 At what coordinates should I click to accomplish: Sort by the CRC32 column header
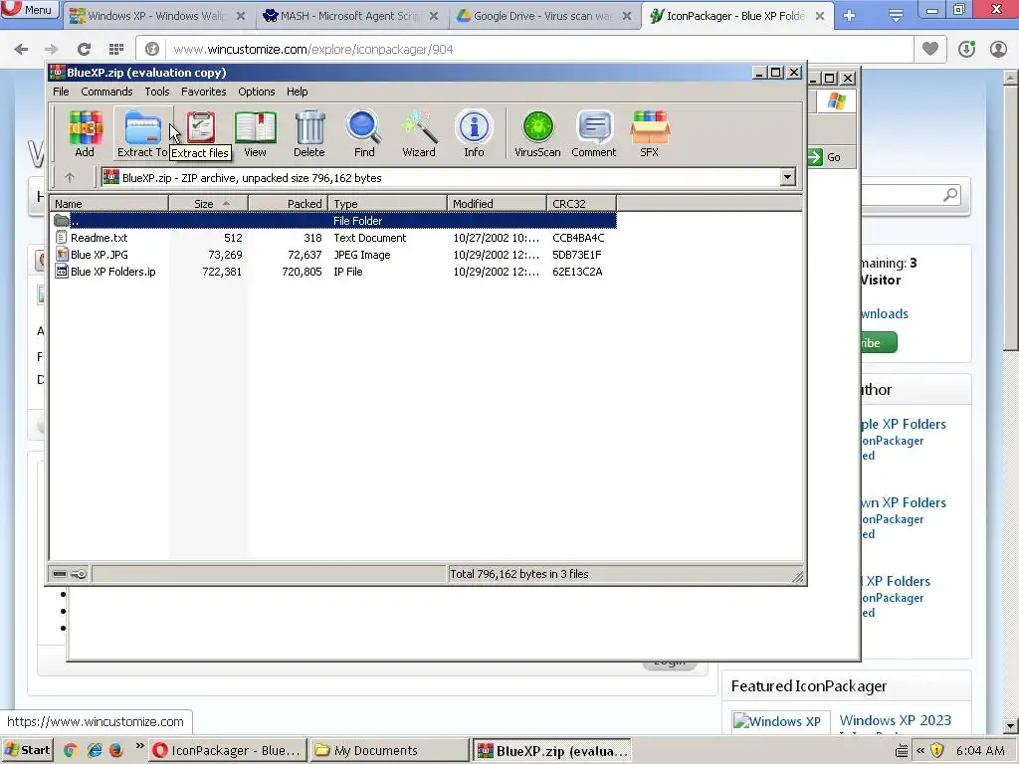(581, 203)
